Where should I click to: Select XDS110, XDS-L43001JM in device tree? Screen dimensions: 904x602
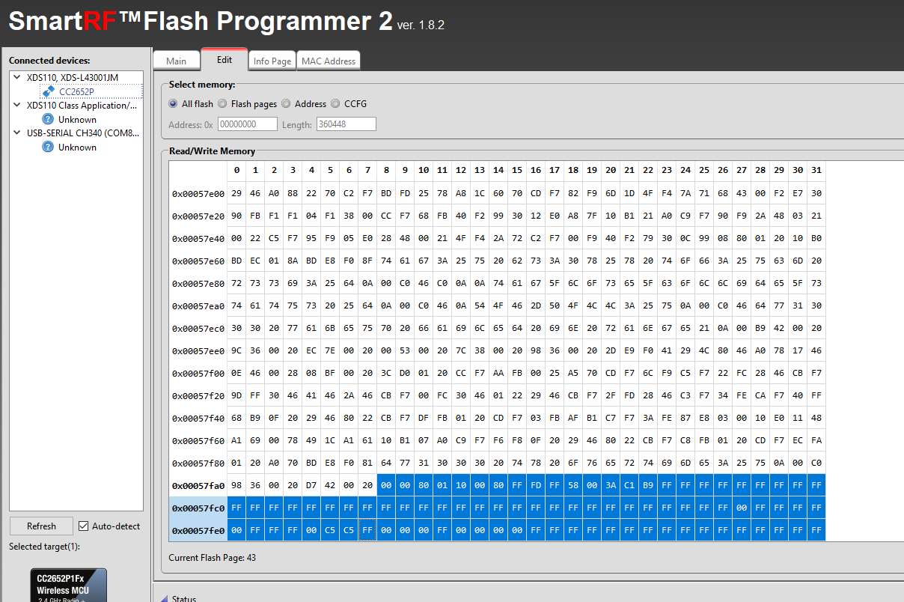[x=73, y=77]
